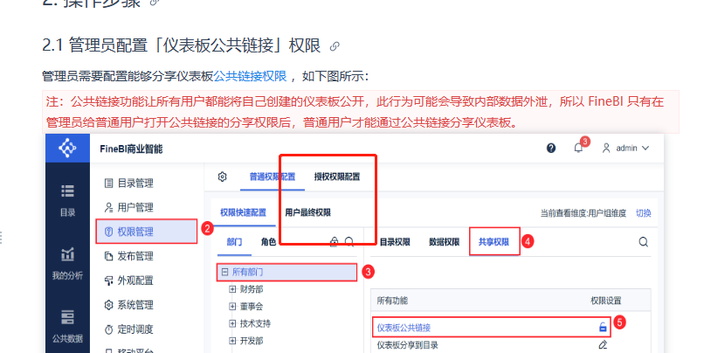The width and height of the screenshot is (704, 353).
Task: Click the 目录管理 list icon
Action: pos(108,183)
